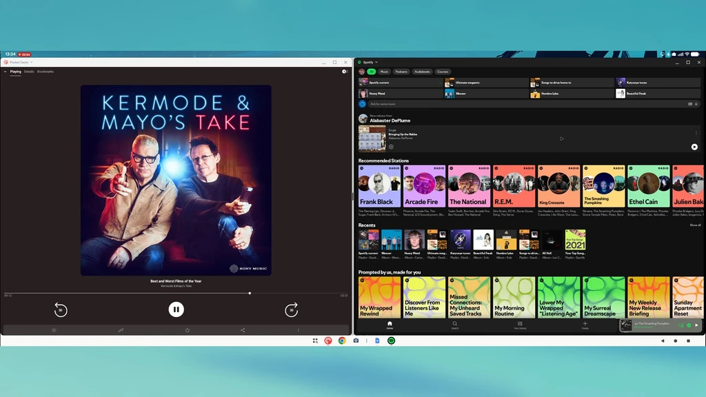
Task: Open Pocket Casts from the taskbar
Action: (x=328, y=340)
